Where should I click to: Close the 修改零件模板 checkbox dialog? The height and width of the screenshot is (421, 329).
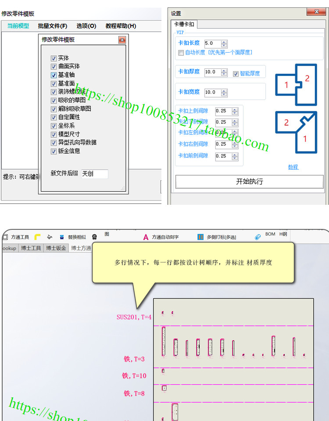[122, 40]
